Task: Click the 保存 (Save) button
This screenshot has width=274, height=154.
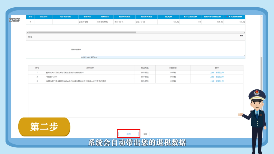Action: pyautogui.click(x=129, y=134)
